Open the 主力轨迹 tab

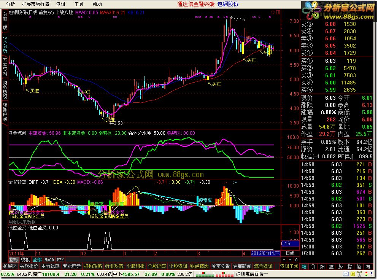[x=50, y=266]
